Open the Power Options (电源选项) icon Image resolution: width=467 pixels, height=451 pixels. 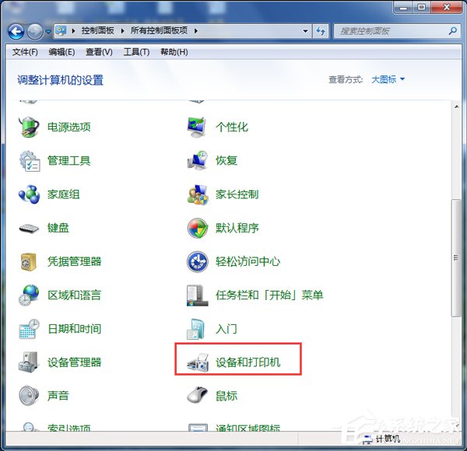(30, 127)
